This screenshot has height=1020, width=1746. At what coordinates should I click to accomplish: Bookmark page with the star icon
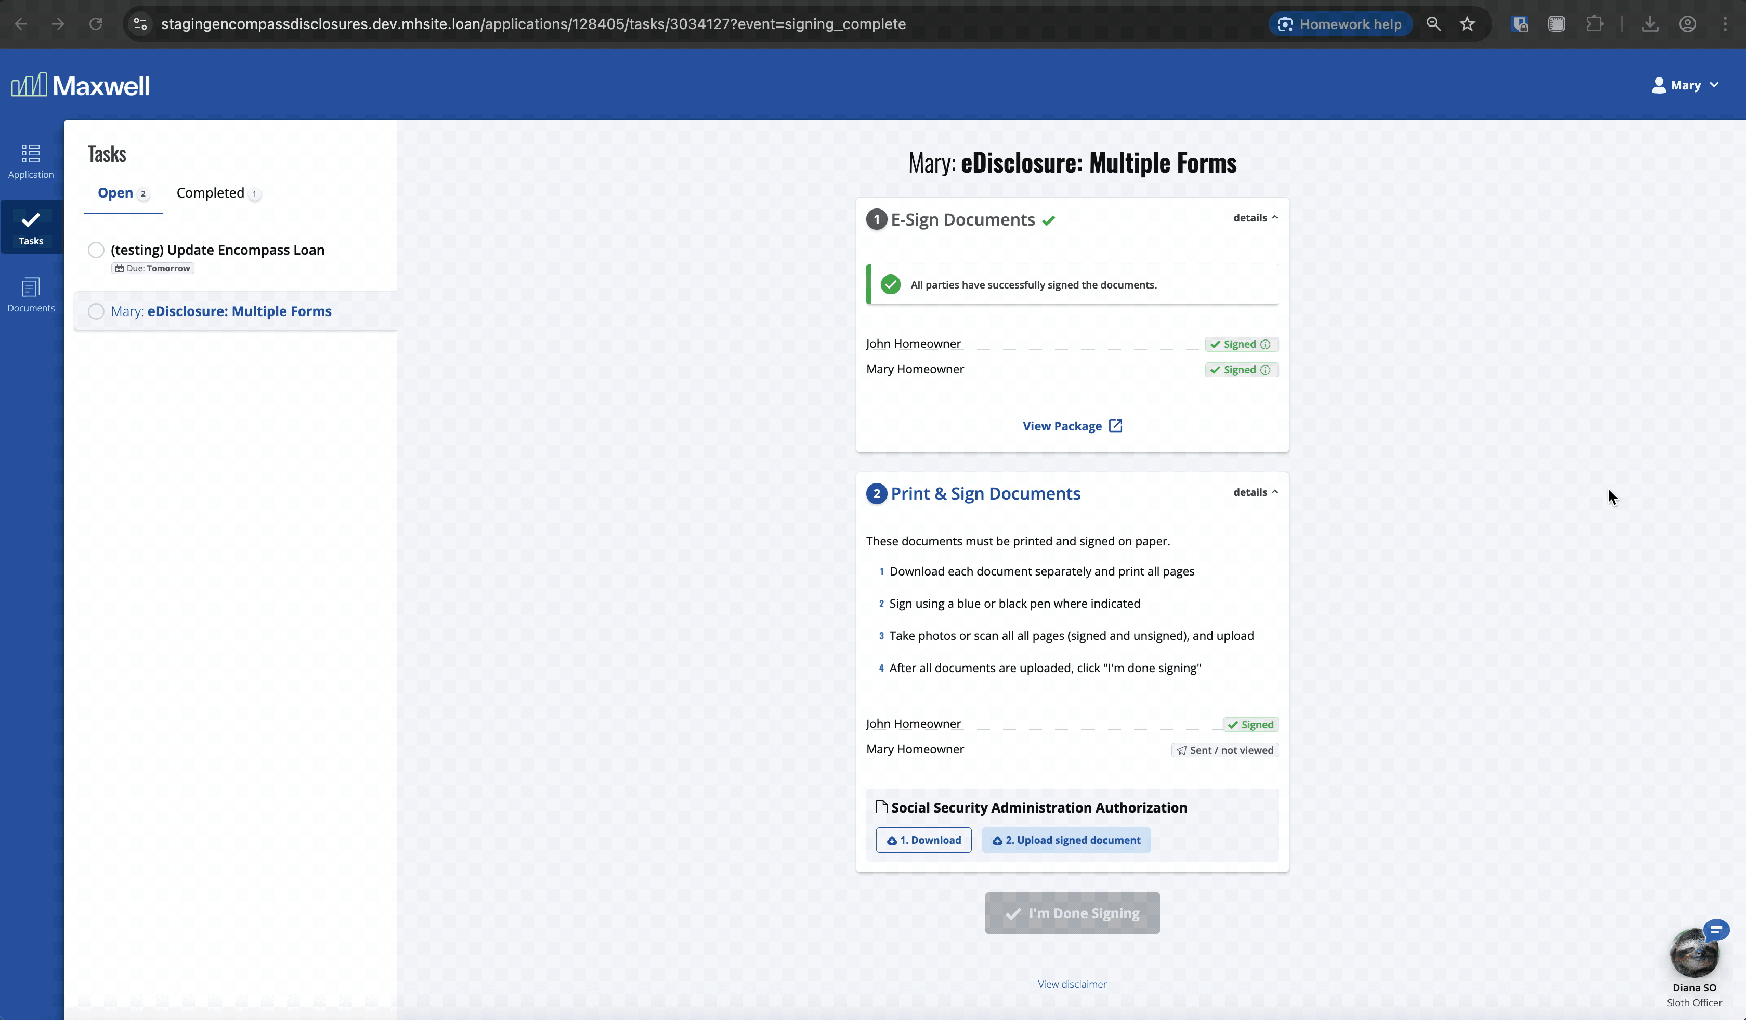(x=1467, y=24)
